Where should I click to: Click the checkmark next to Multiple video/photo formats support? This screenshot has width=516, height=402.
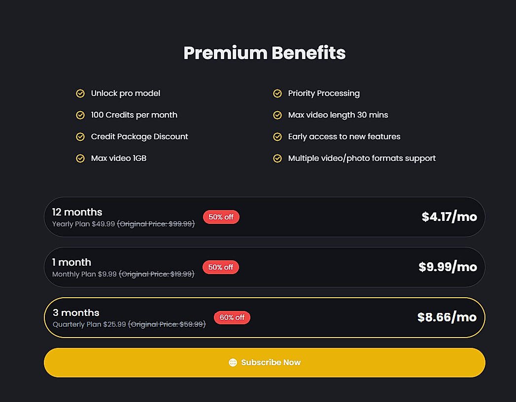tap(277, 158)
